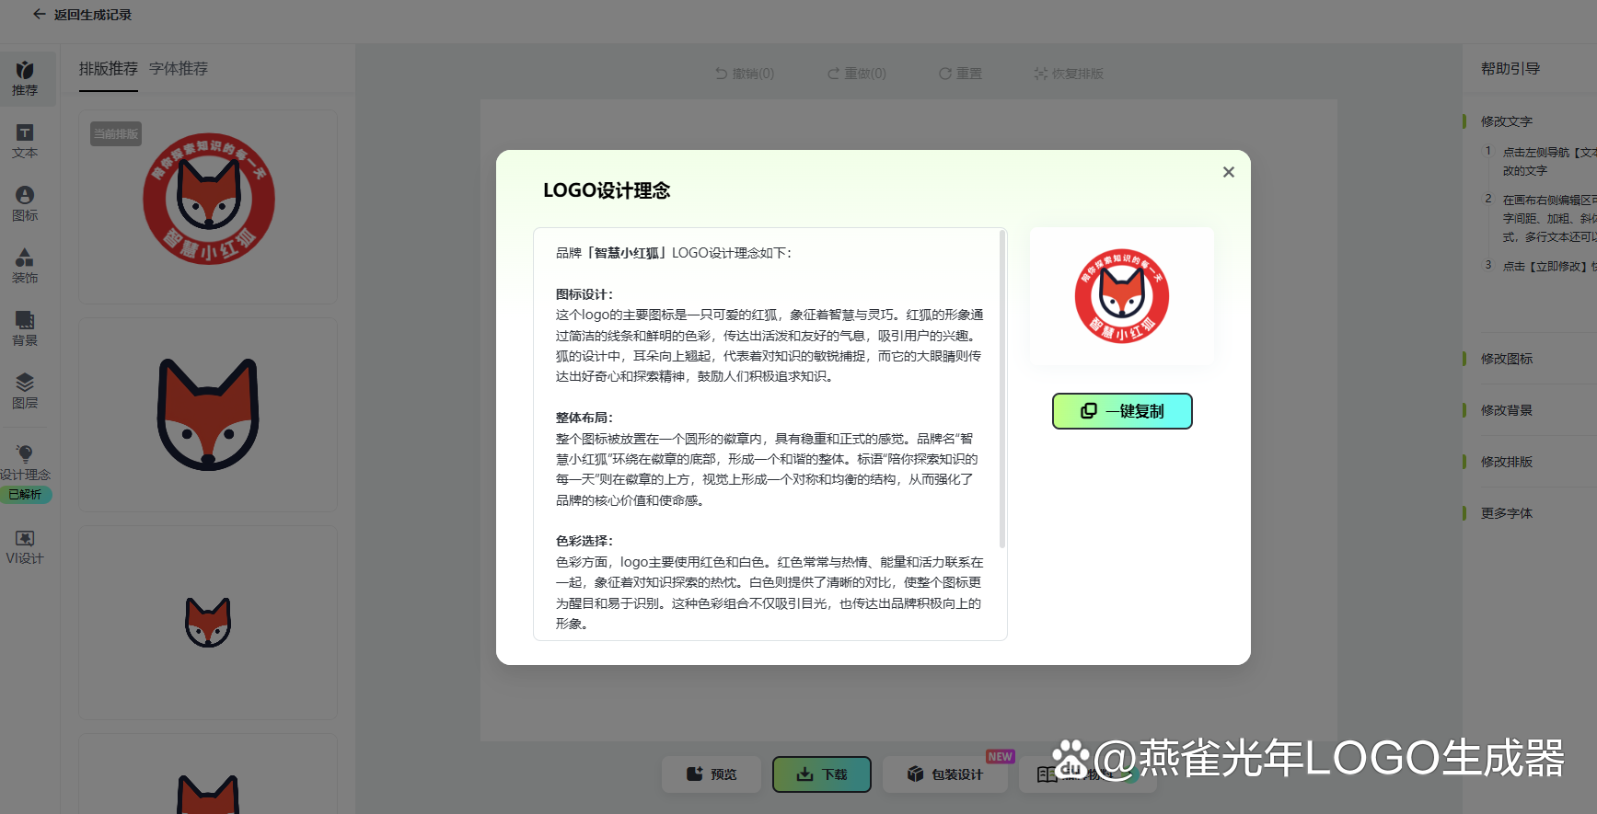This screenshot has height=814, width=1597.
Task: Open 包装设计 packaging design
Action: [945, 774]
